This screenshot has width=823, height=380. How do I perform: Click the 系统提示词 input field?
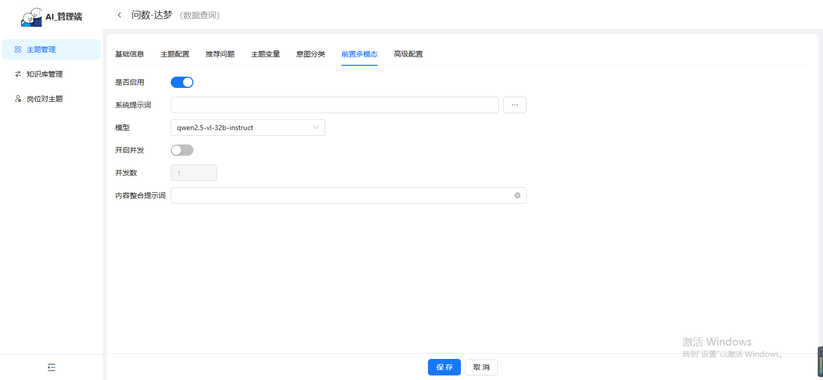pos(334,105)
